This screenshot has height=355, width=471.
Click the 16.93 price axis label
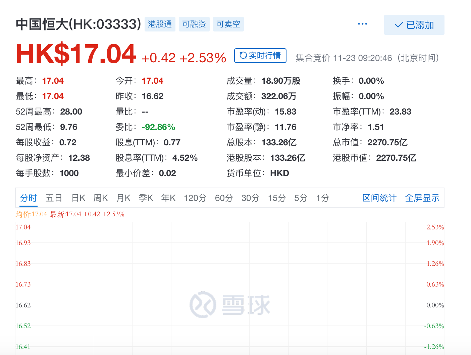[23, 243]
